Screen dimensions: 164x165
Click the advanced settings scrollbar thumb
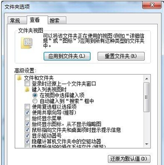146,97
